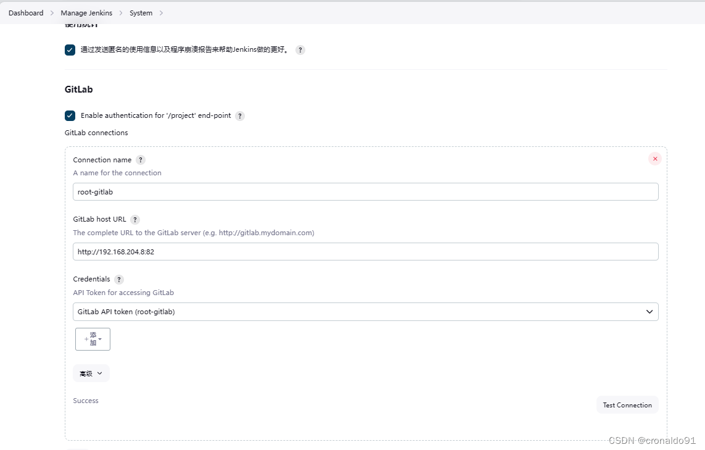This screenshot has height=450, width=705.
Task: Click 'A name for the connection' hint text
Action: point(117,173)
